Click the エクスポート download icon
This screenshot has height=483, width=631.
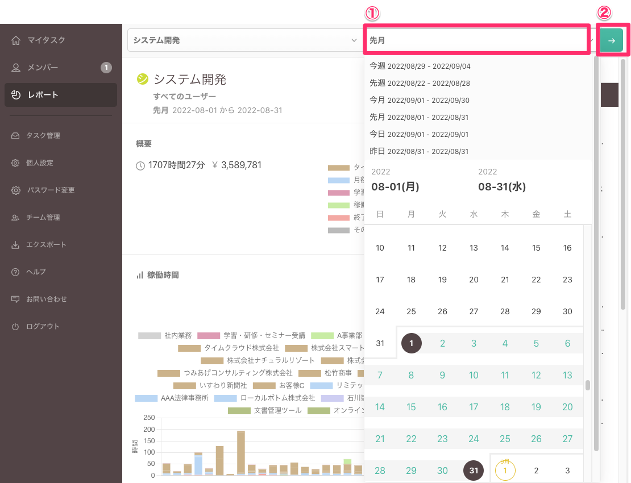tap(16, 244)
